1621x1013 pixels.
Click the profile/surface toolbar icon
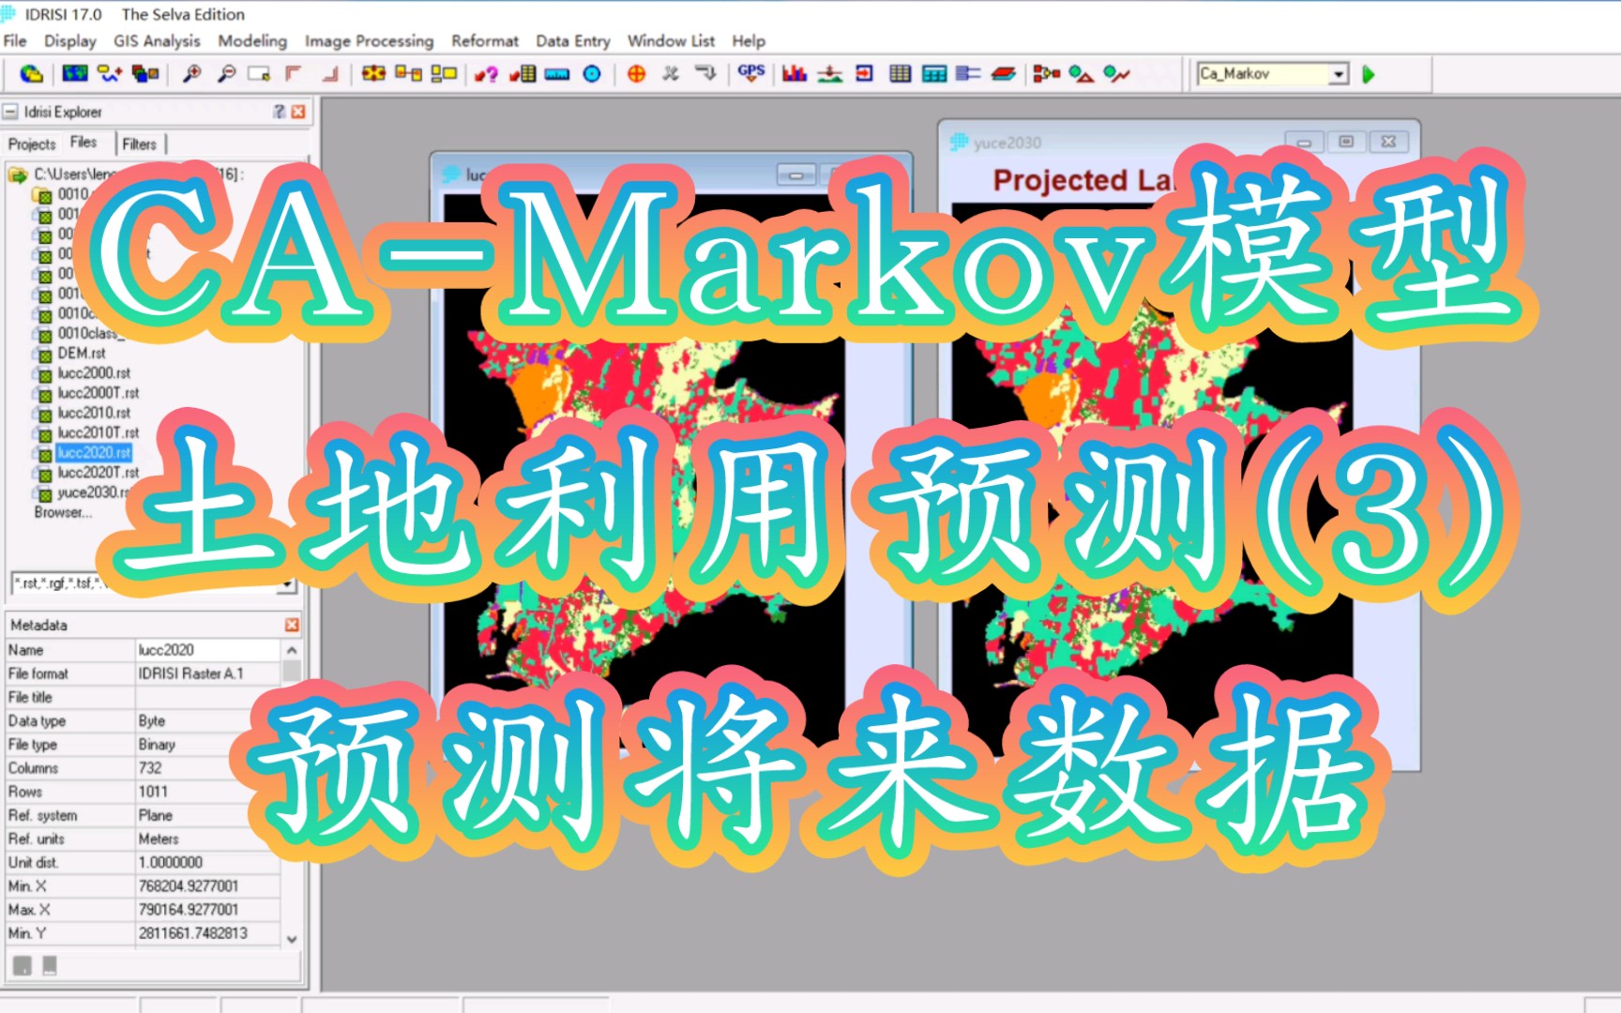[x=829, y=73]
